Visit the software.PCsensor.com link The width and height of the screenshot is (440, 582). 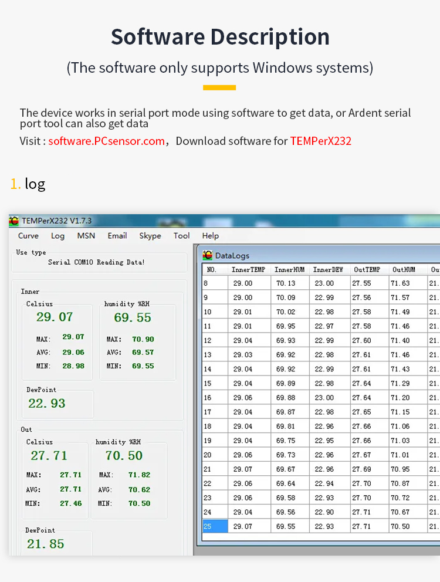pos(107,141)
